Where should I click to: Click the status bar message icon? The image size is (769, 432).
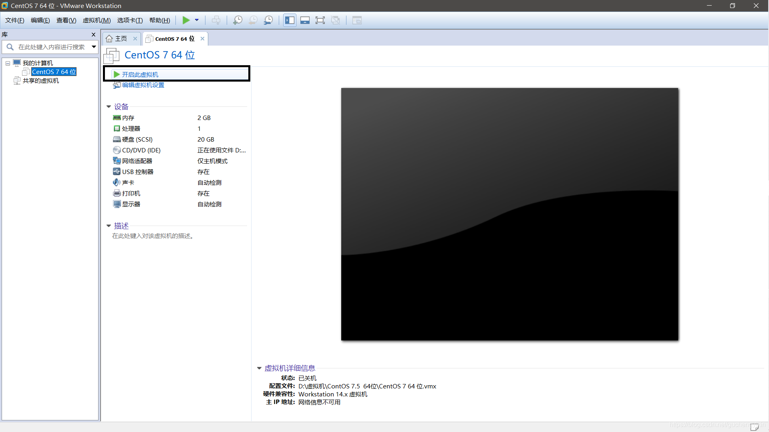pos(754,427)
